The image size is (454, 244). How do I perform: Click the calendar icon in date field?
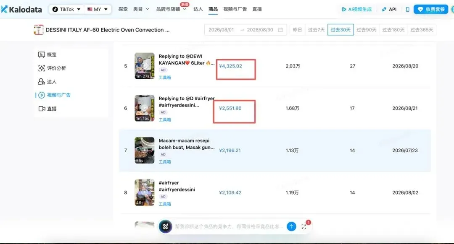click(x=280, y=30)
